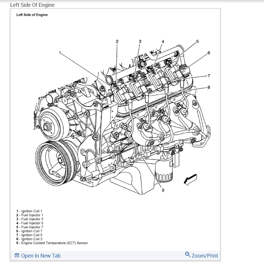Open the Zoom/Print text link
Screen dimensions: 264x262
tap(205, 256)
